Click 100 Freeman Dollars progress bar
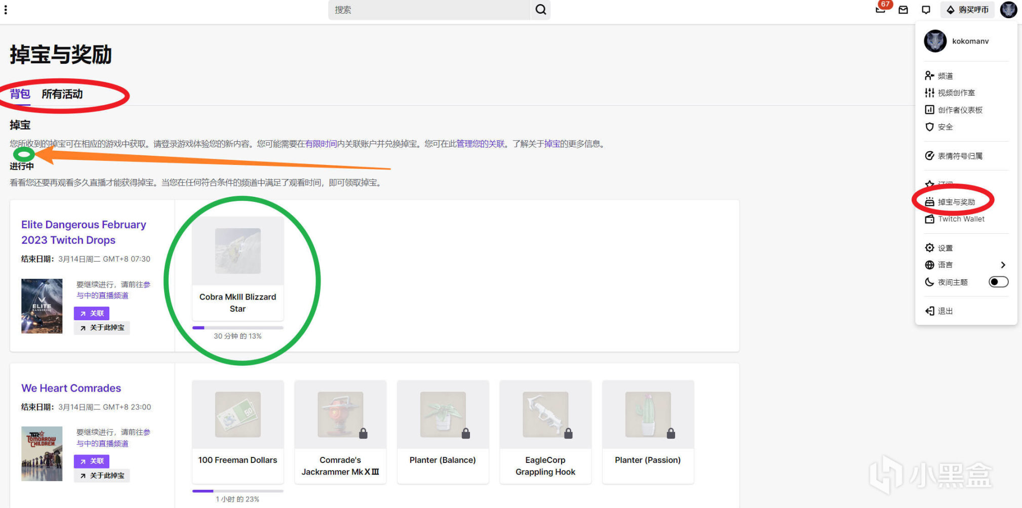The width and height of the screenshot is (1022, 508). pos(238,491)
